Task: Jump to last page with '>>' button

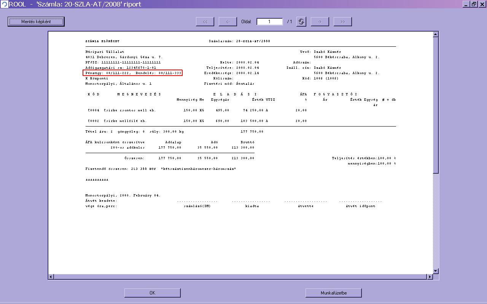Action: click(342, 22)
